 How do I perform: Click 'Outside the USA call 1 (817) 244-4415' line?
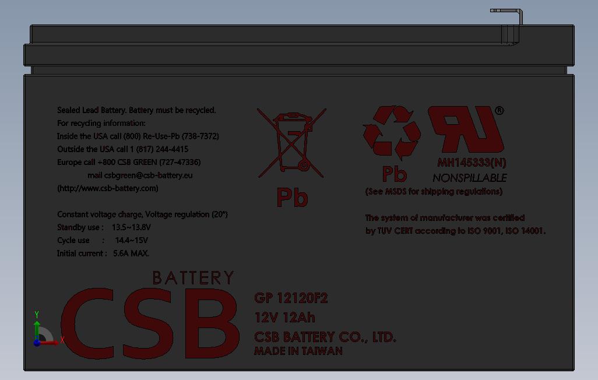click(x=123, y=149)
